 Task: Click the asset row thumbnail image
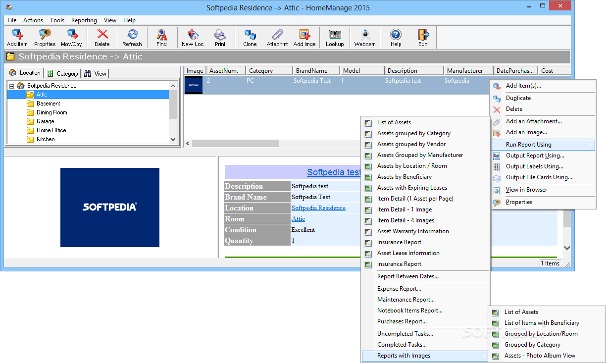click(194, 85)
